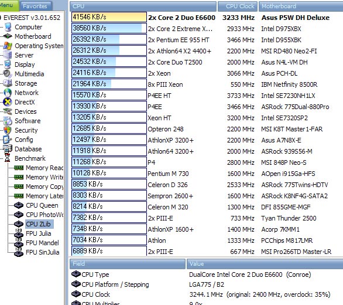The height and width of the screenshot is (305, 343).
Task: Click the FPU Mandel icon
Action: (19, 243)
